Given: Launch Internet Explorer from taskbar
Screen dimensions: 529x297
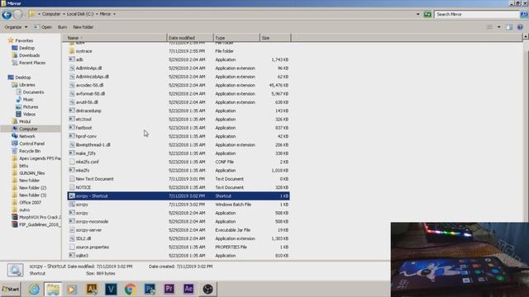Looking at the screenshot, I should click(x=34, y=290).
